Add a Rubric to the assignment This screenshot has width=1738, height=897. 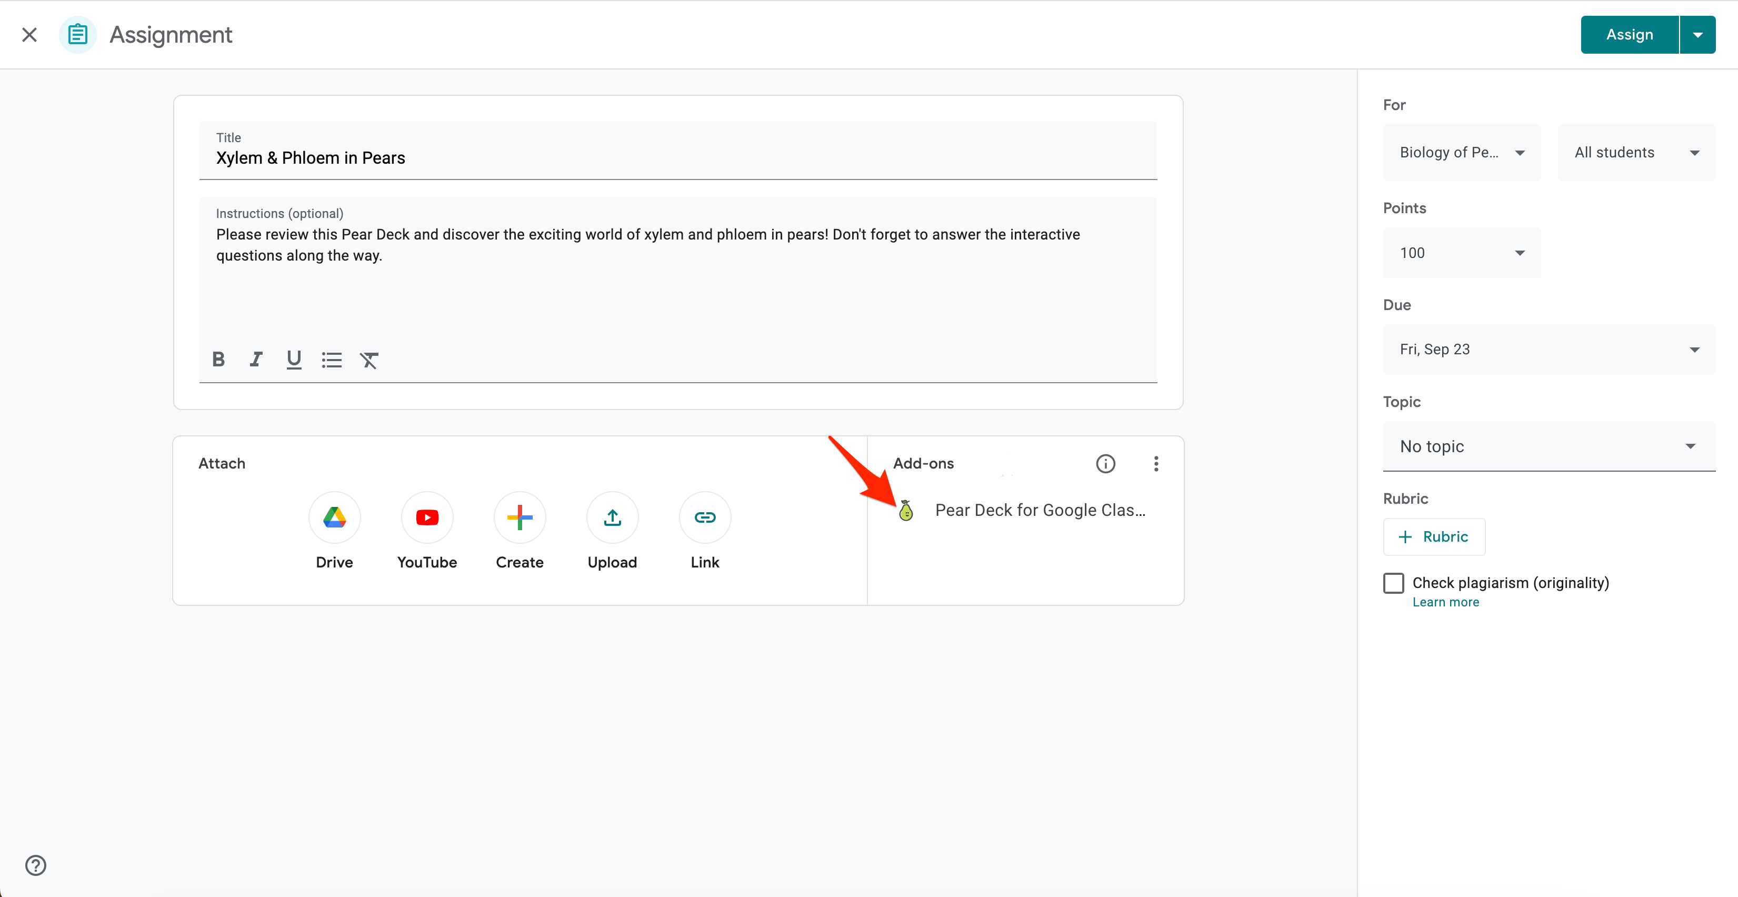[x=1433, y=536]
